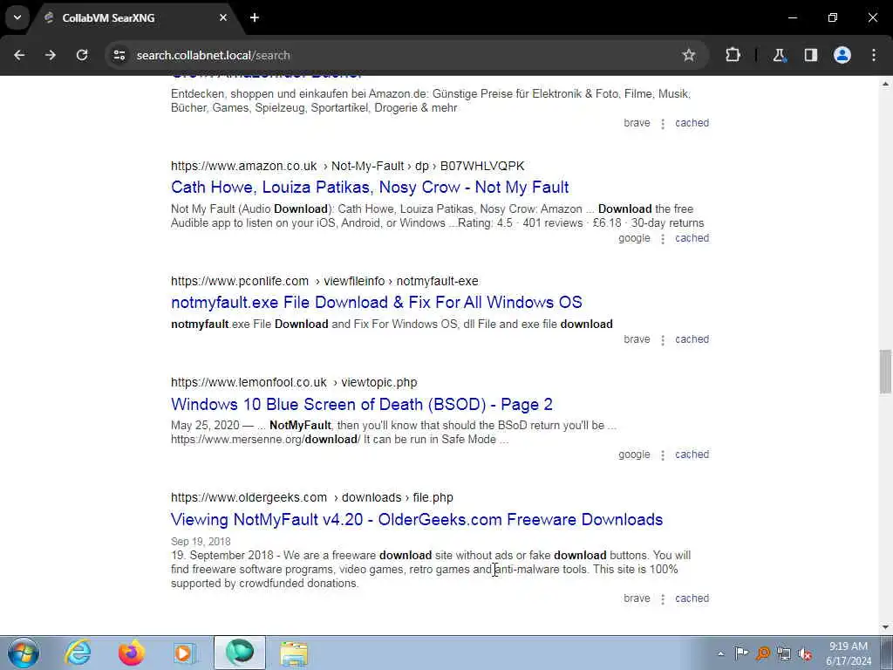
Task: Launch Firefox from the taskbar
Action: [131, 653]
